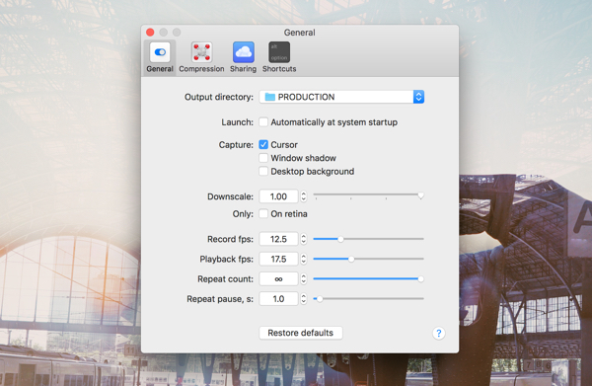
Task: Check the Desktop background option
Action: point(263,171)
